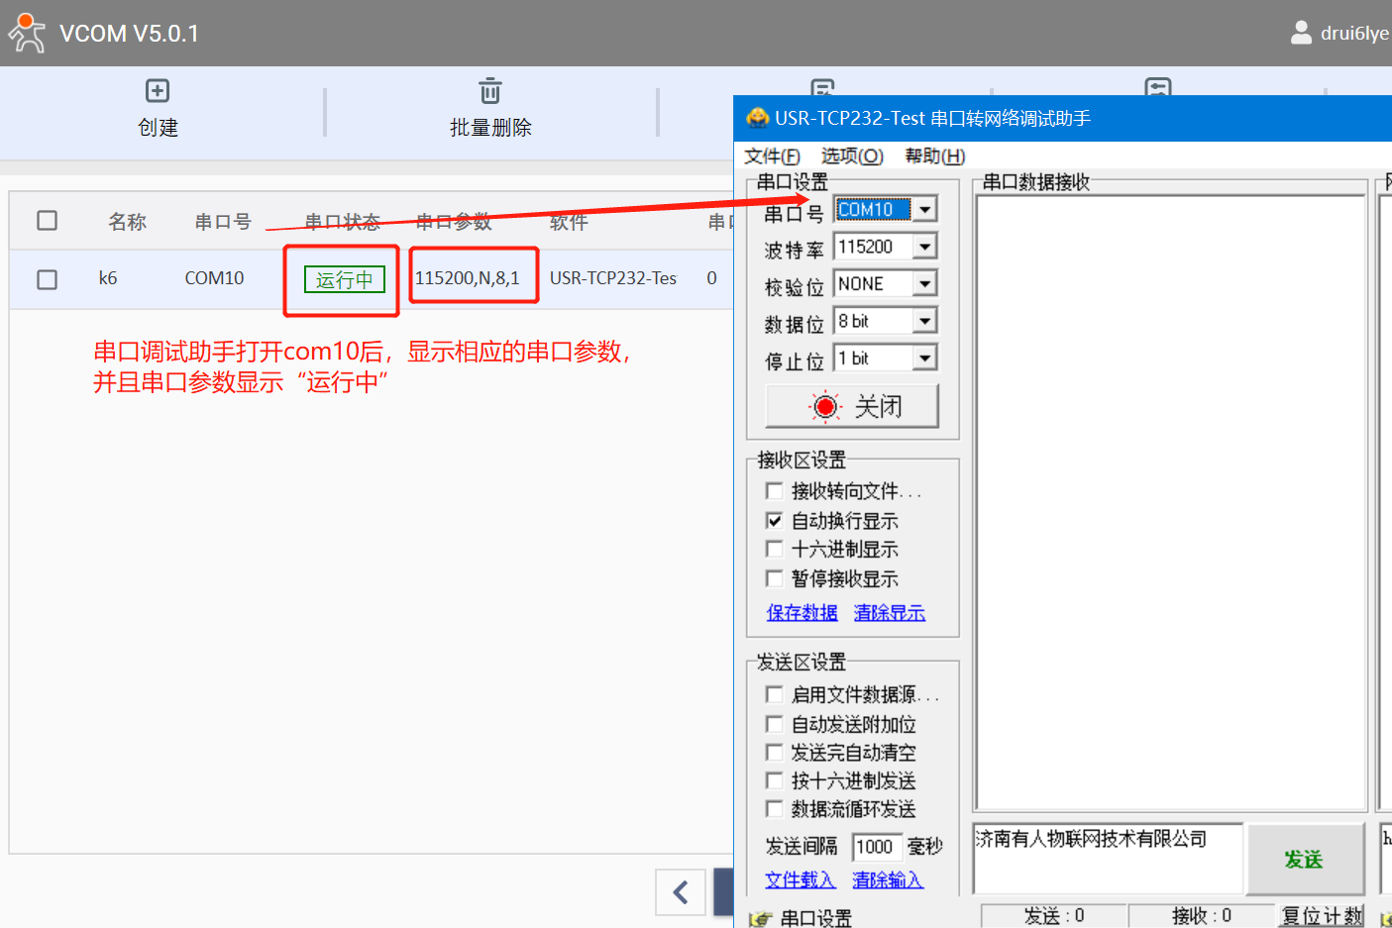Click the 发送间隔 1000 input field
This screenshot has width=1392, height=928.
coord(876,847)
